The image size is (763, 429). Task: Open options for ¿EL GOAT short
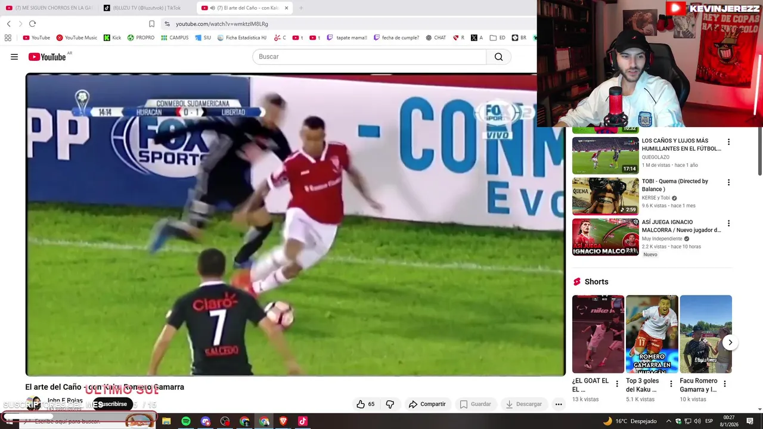(617, 384)
